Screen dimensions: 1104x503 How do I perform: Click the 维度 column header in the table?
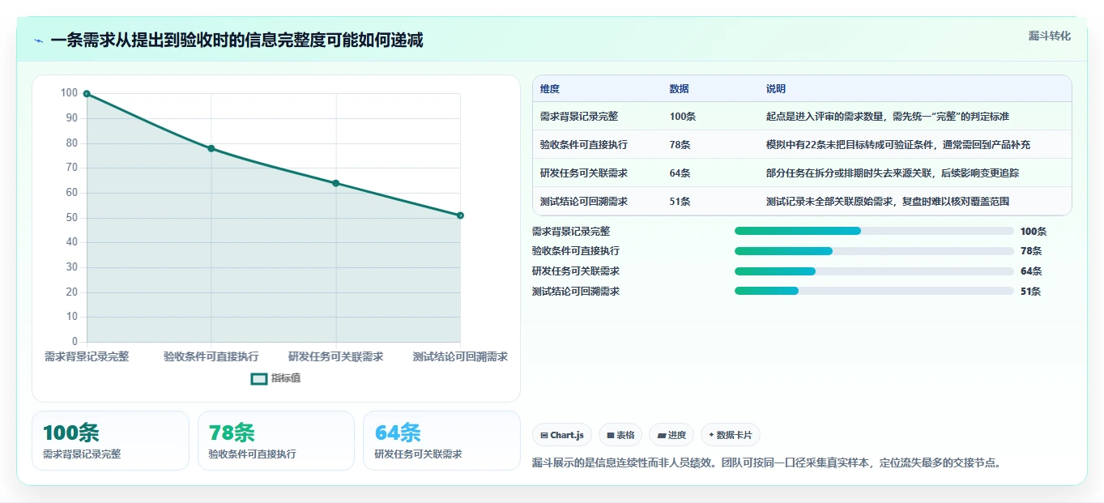point(550,89)
